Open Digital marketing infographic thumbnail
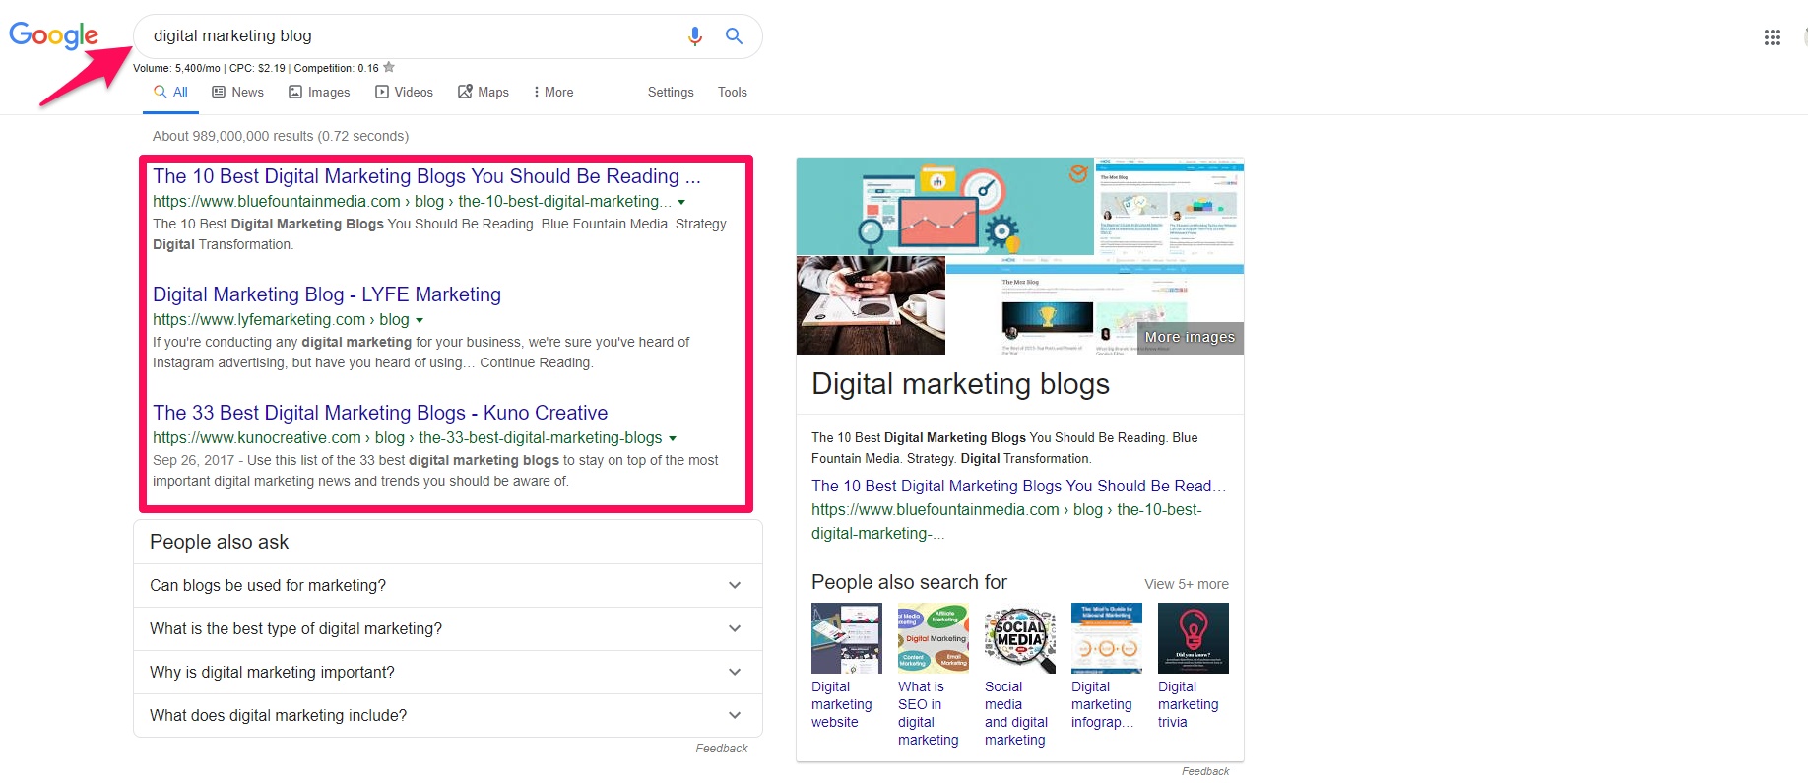The width and height of the screenshot is (1808, 783). (1107, 638)
